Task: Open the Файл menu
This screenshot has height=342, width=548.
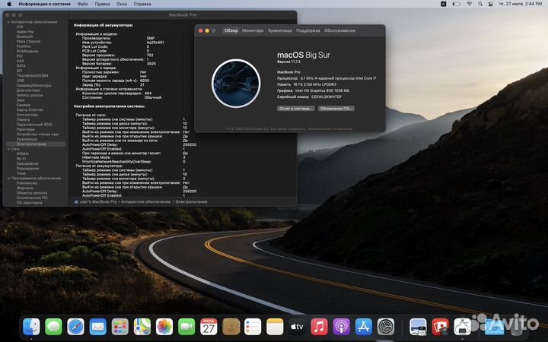Action: click(83, 4)
